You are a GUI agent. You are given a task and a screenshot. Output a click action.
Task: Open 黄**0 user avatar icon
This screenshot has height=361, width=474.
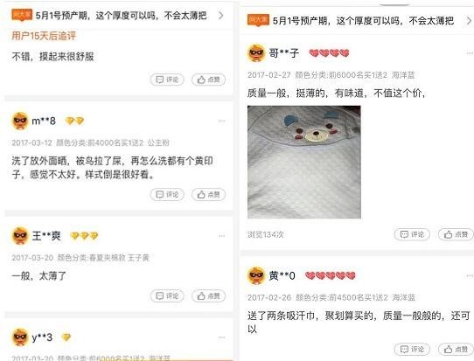click(256, 275)
